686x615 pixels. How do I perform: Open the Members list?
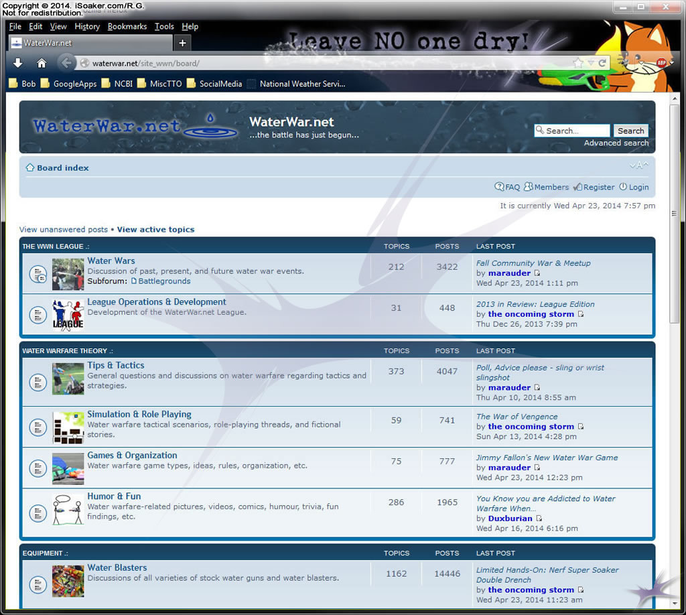point(547,187)
